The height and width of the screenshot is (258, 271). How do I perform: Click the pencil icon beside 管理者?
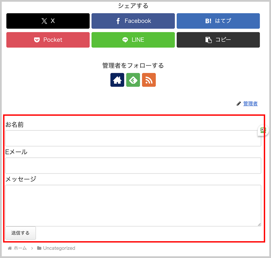239,104
